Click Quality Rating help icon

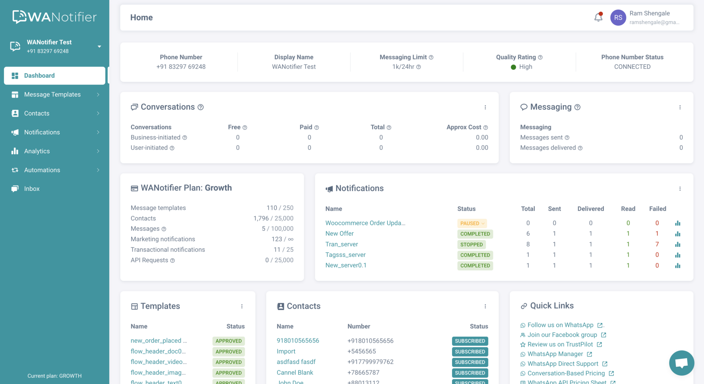[x=540, y=58]
